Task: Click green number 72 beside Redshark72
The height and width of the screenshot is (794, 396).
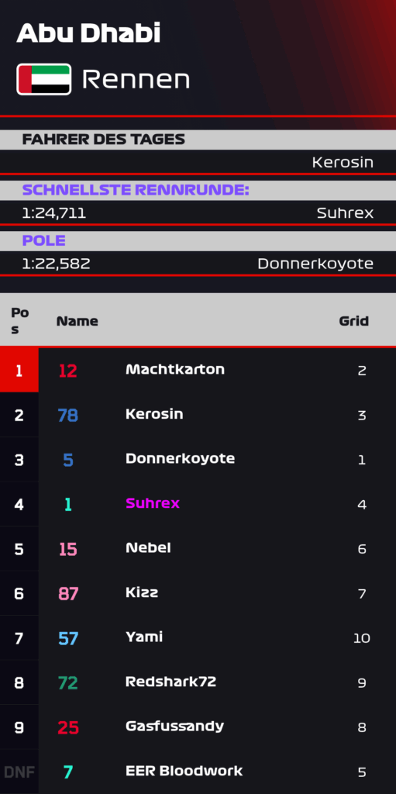Action: (x=68, y=682)
